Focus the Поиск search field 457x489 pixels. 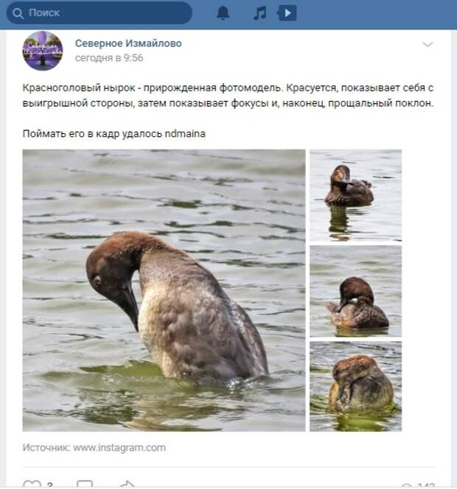point(99,13)
